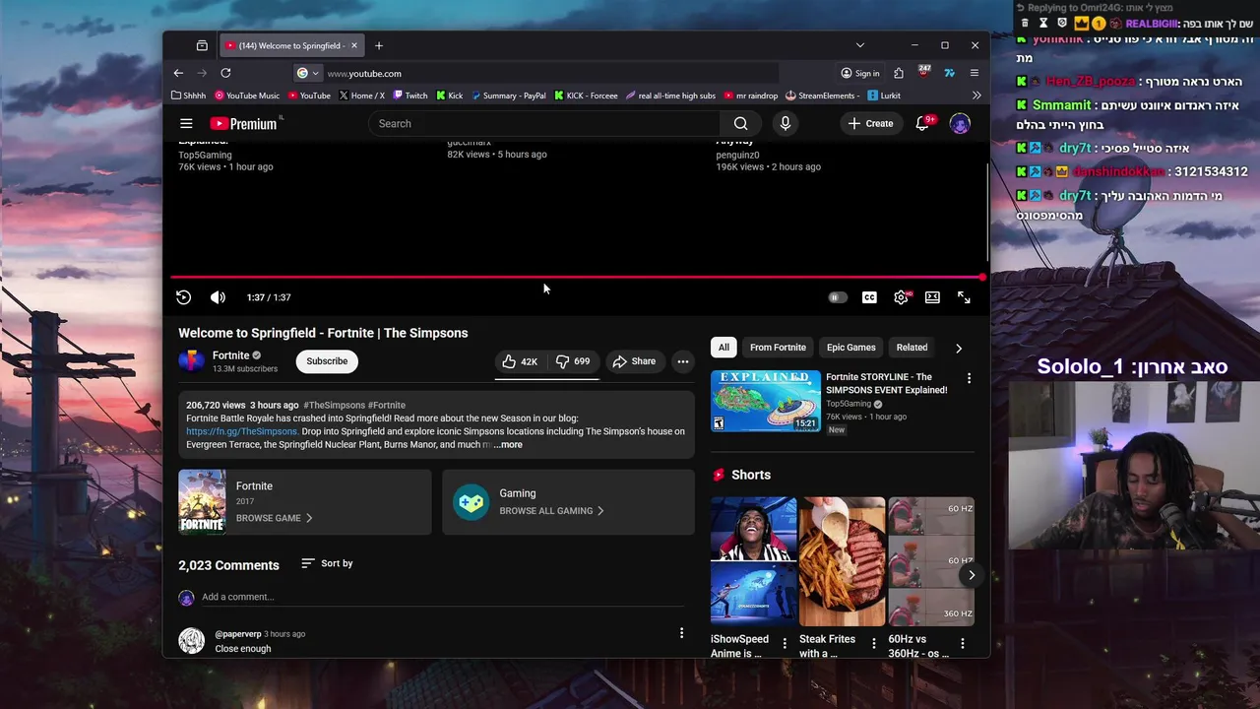The height and width of the screenshot is (709, 1260).
Task: Open the browser application menu
Action: point(975,73)
